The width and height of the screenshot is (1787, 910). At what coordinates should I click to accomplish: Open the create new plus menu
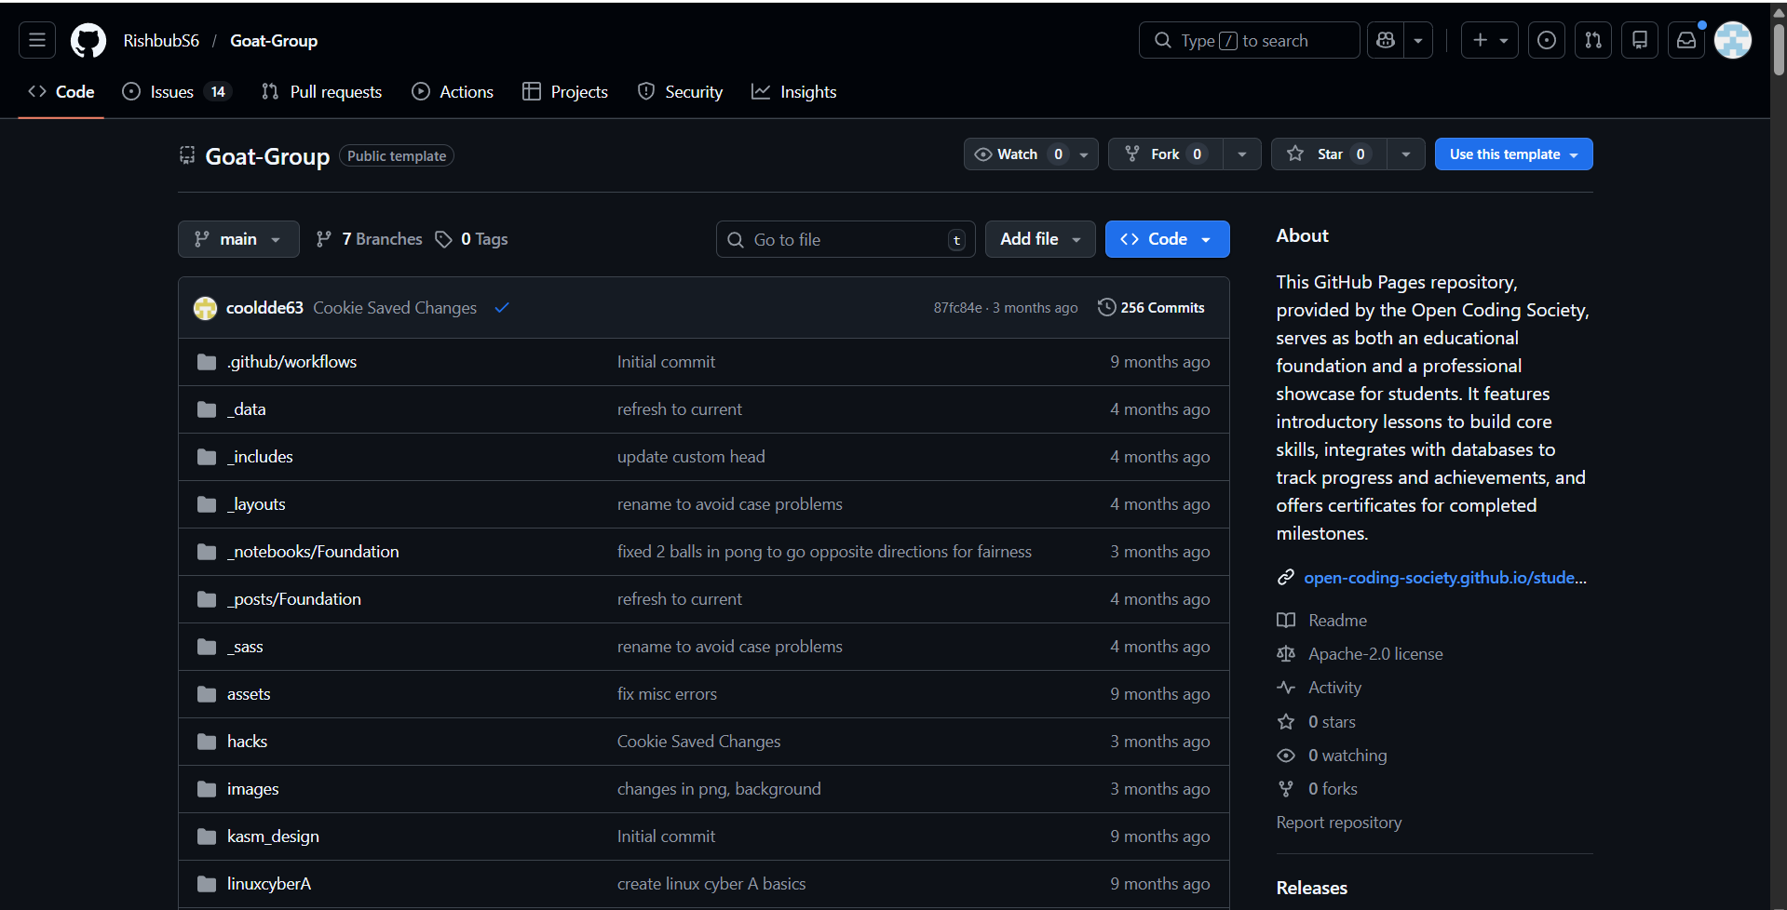click(1490, 40)
